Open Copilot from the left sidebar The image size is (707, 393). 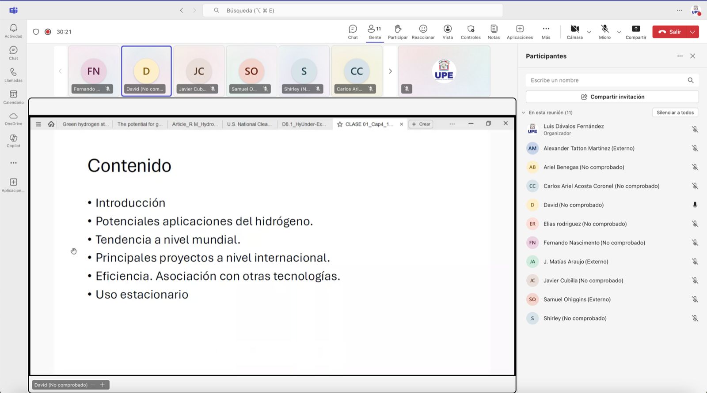(13, 140)
